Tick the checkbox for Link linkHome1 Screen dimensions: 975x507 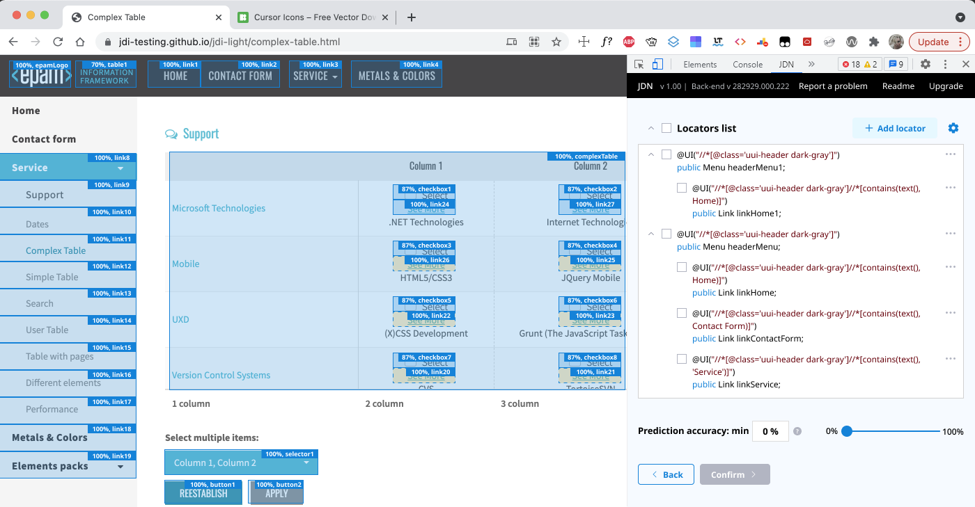point(682,188)
